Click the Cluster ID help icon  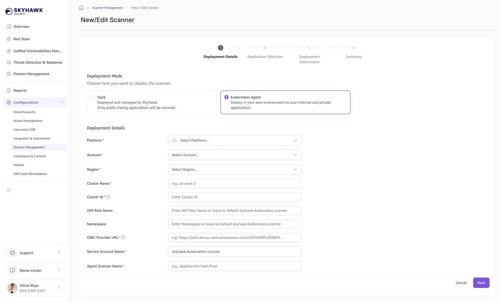108,197
